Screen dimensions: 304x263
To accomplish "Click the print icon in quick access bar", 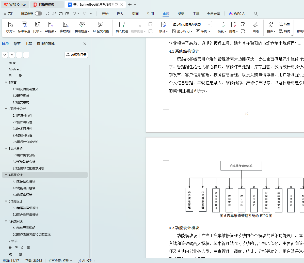I will coord(61,13).
